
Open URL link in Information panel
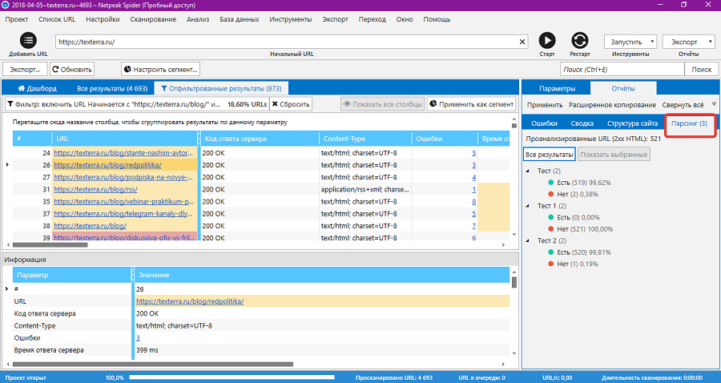pyautogui.click(x=190, y=301)
